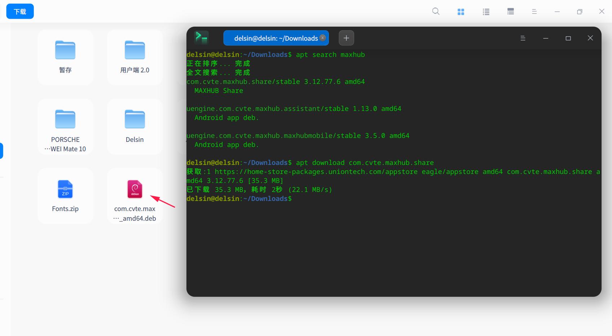Viewport: 612px width, 336px height.
Task: Minimize the terminal window
Action: (x=546, y=38)
